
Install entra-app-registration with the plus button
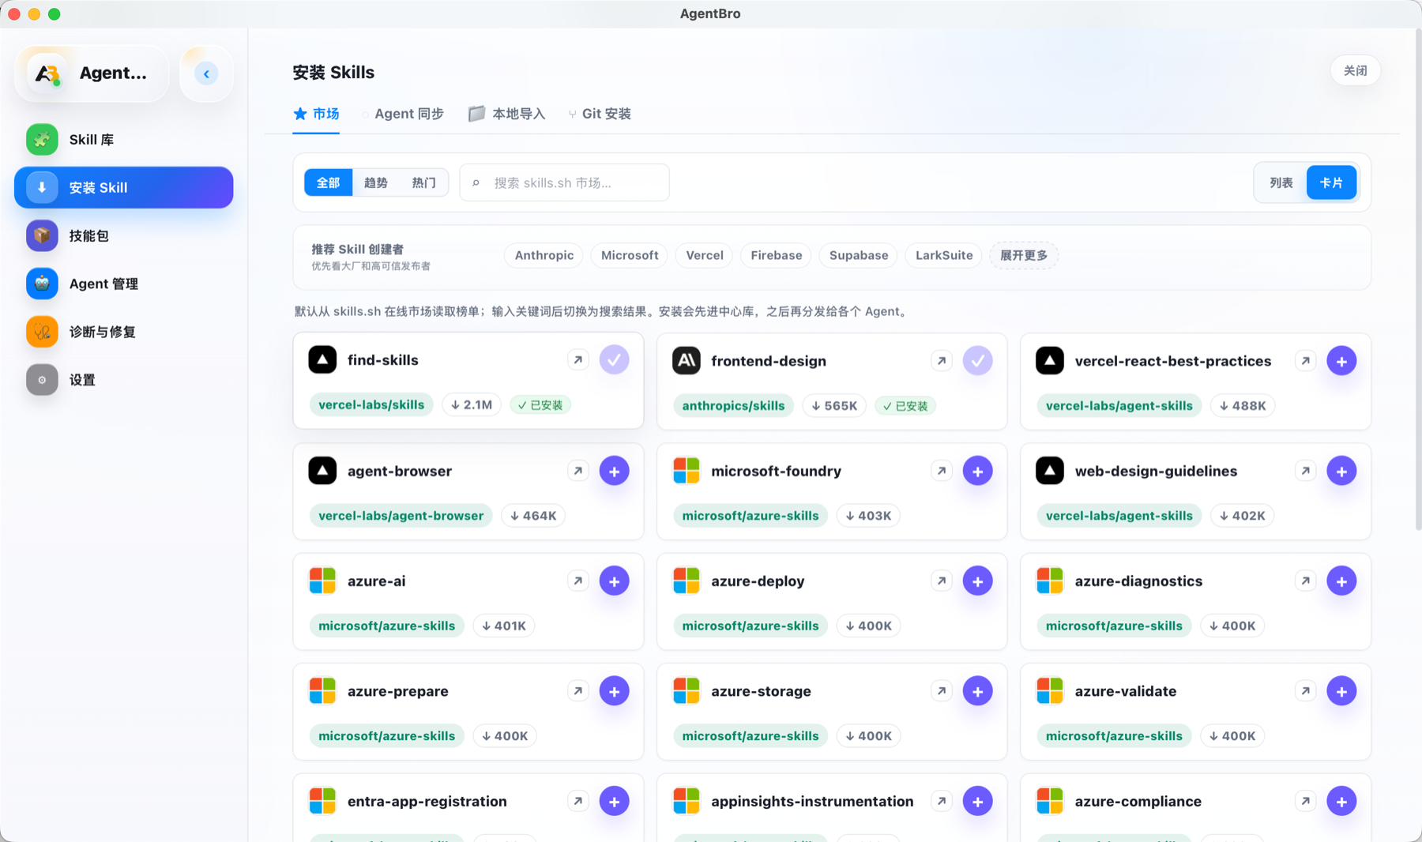(614, 801)
